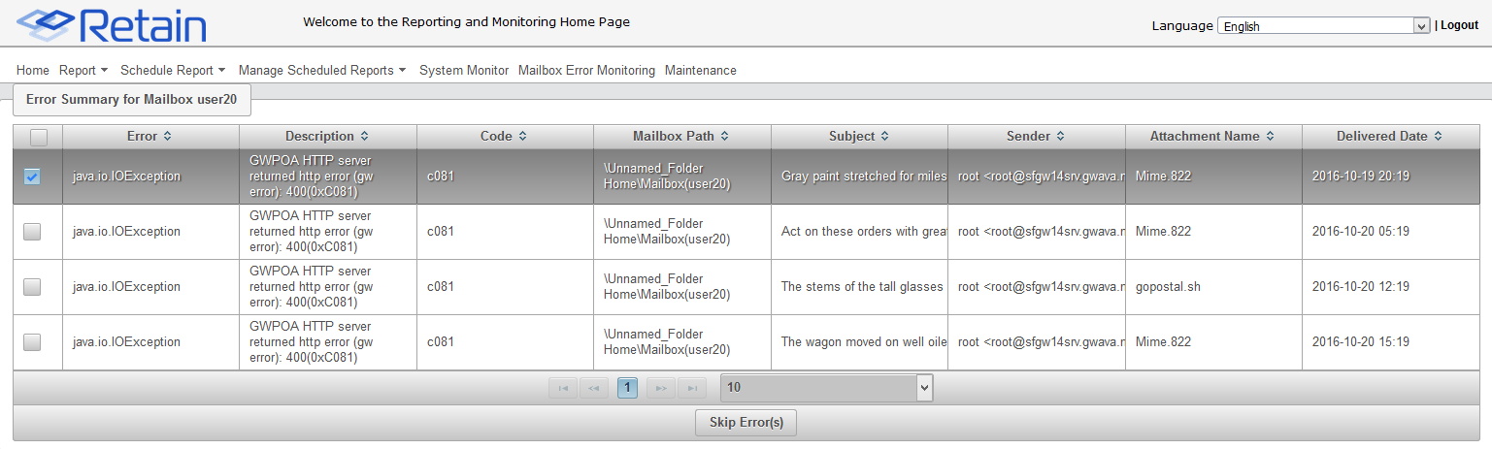Go to first page of results
Viewport: 1492px width, 449px height.
(563, 389)
